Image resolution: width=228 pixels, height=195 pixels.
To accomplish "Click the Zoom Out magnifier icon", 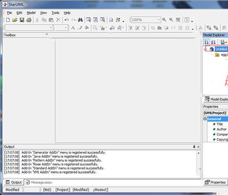I will pos(171,20).
